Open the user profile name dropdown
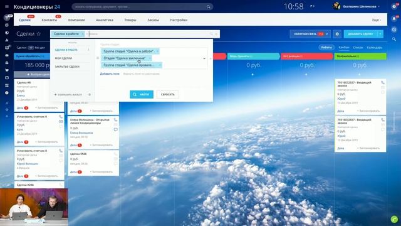 [362, 6]
